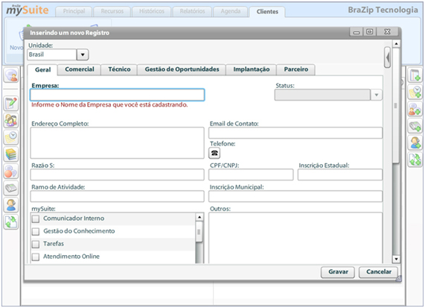Add new document sync from right sidebar
The width and height of the screenshot is (425, 308).
(x=415, y=160)
